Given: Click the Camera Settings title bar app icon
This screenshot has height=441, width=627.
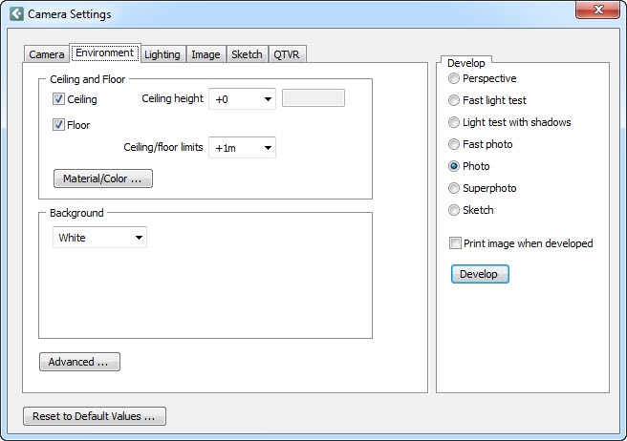Looking at the screenshot, I should [15, 14].
